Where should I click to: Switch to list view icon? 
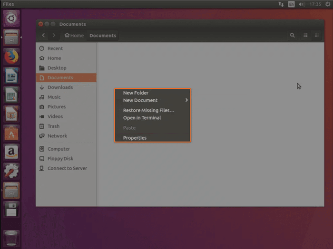(x=305, y=35)
